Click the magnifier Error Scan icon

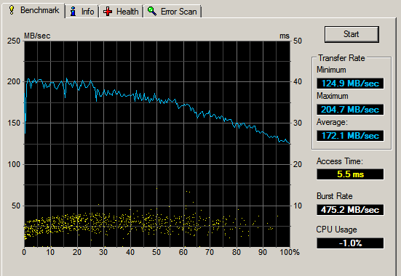[x=152, y=11]
